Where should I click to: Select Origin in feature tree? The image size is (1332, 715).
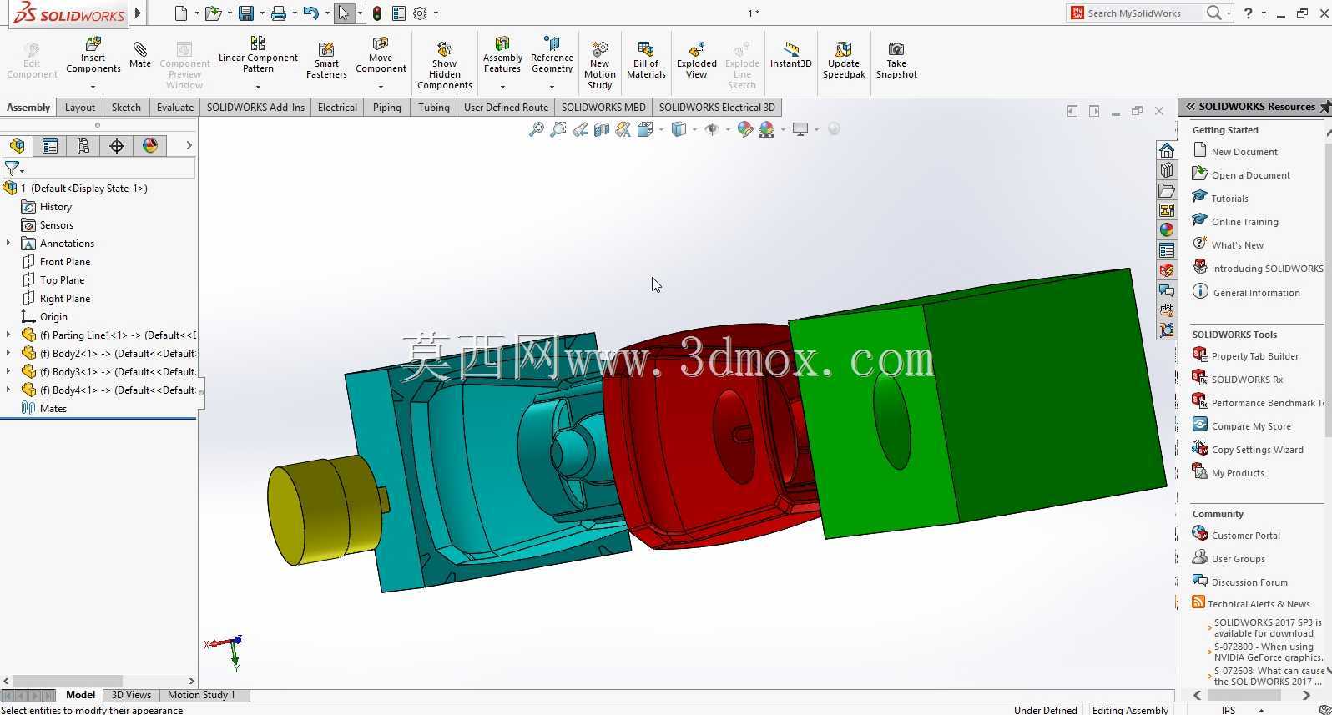tap(53, 317)
